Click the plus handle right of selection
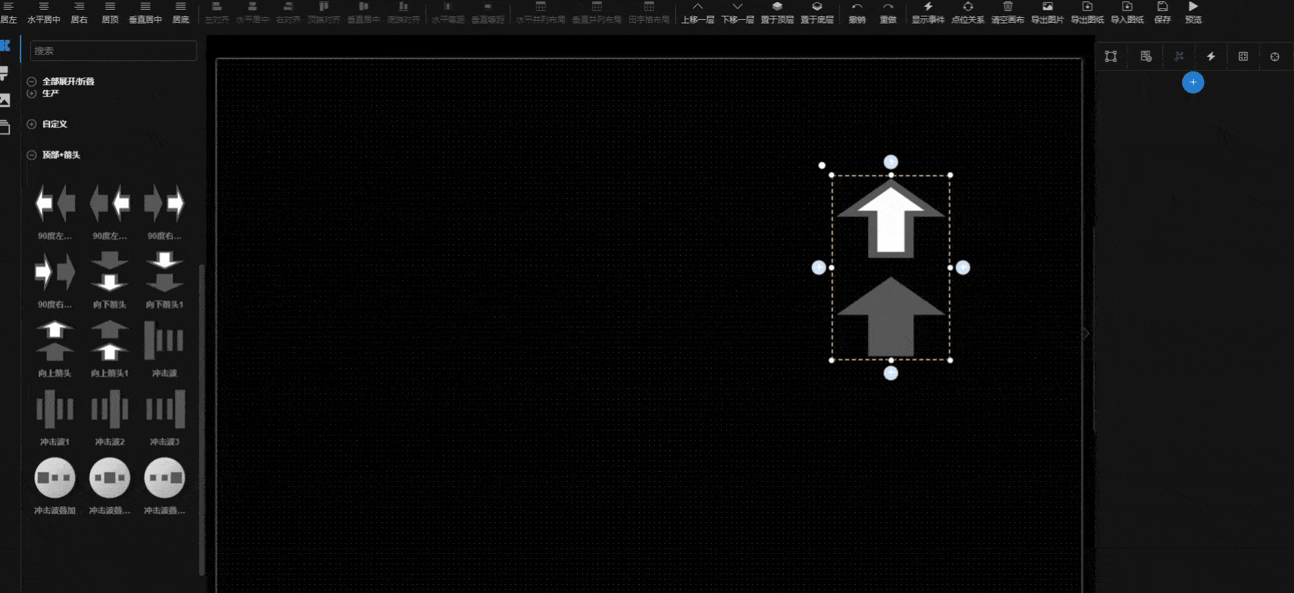This screenshot has height=593, width=1294. (x=963, y=268)
